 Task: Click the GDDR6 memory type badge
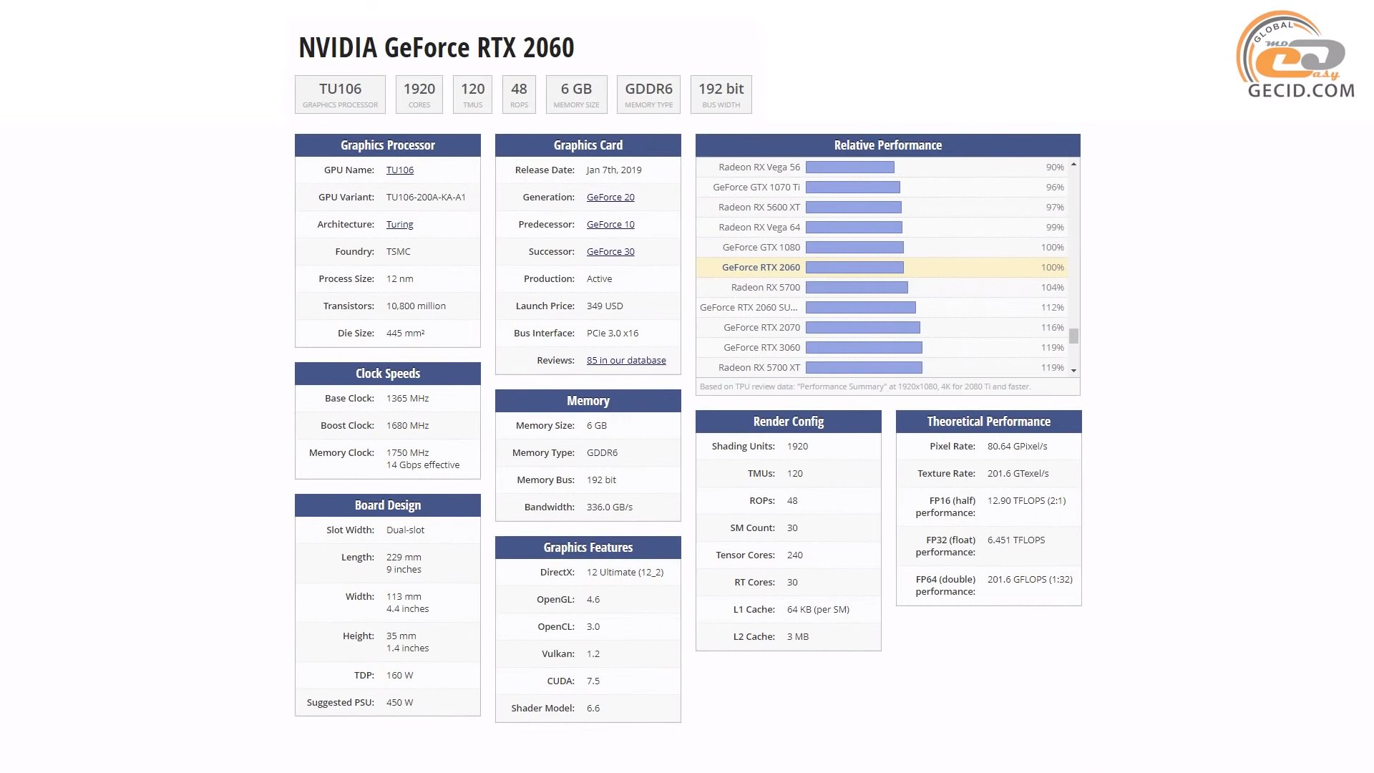coord(648,94)
